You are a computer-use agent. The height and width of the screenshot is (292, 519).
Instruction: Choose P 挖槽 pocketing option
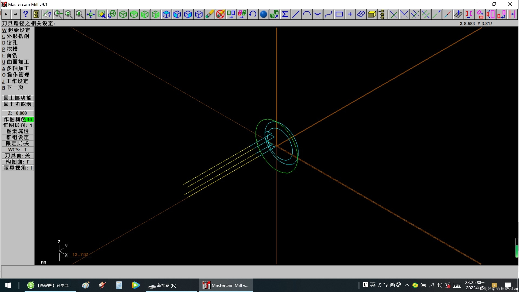coord(10,49)
